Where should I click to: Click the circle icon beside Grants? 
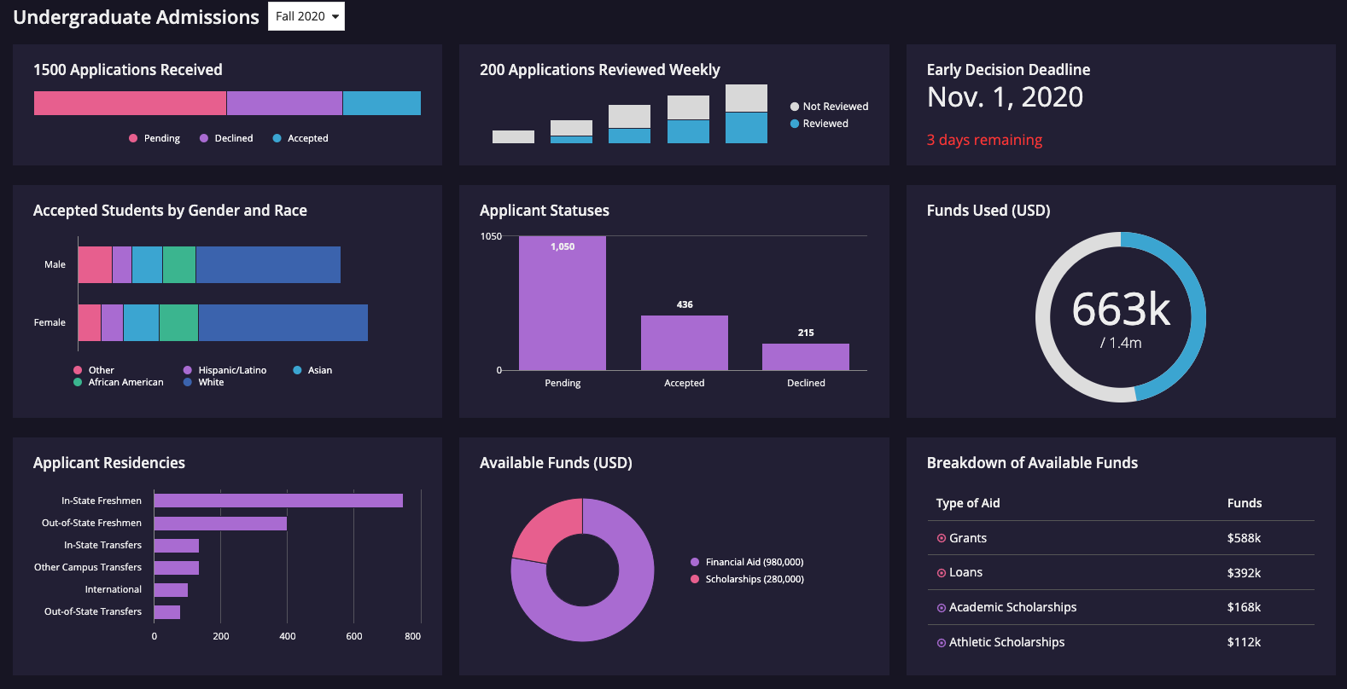tap(942, 538)
